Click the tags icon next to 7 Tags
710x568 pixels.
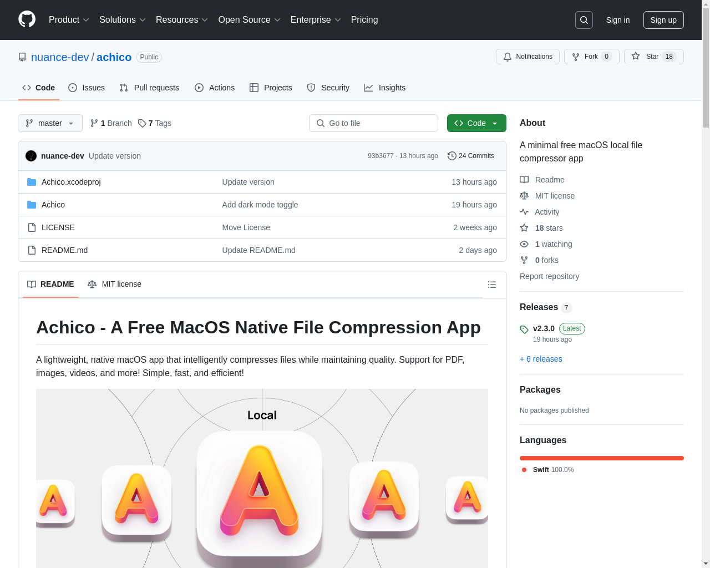click(x=142, y=123)
